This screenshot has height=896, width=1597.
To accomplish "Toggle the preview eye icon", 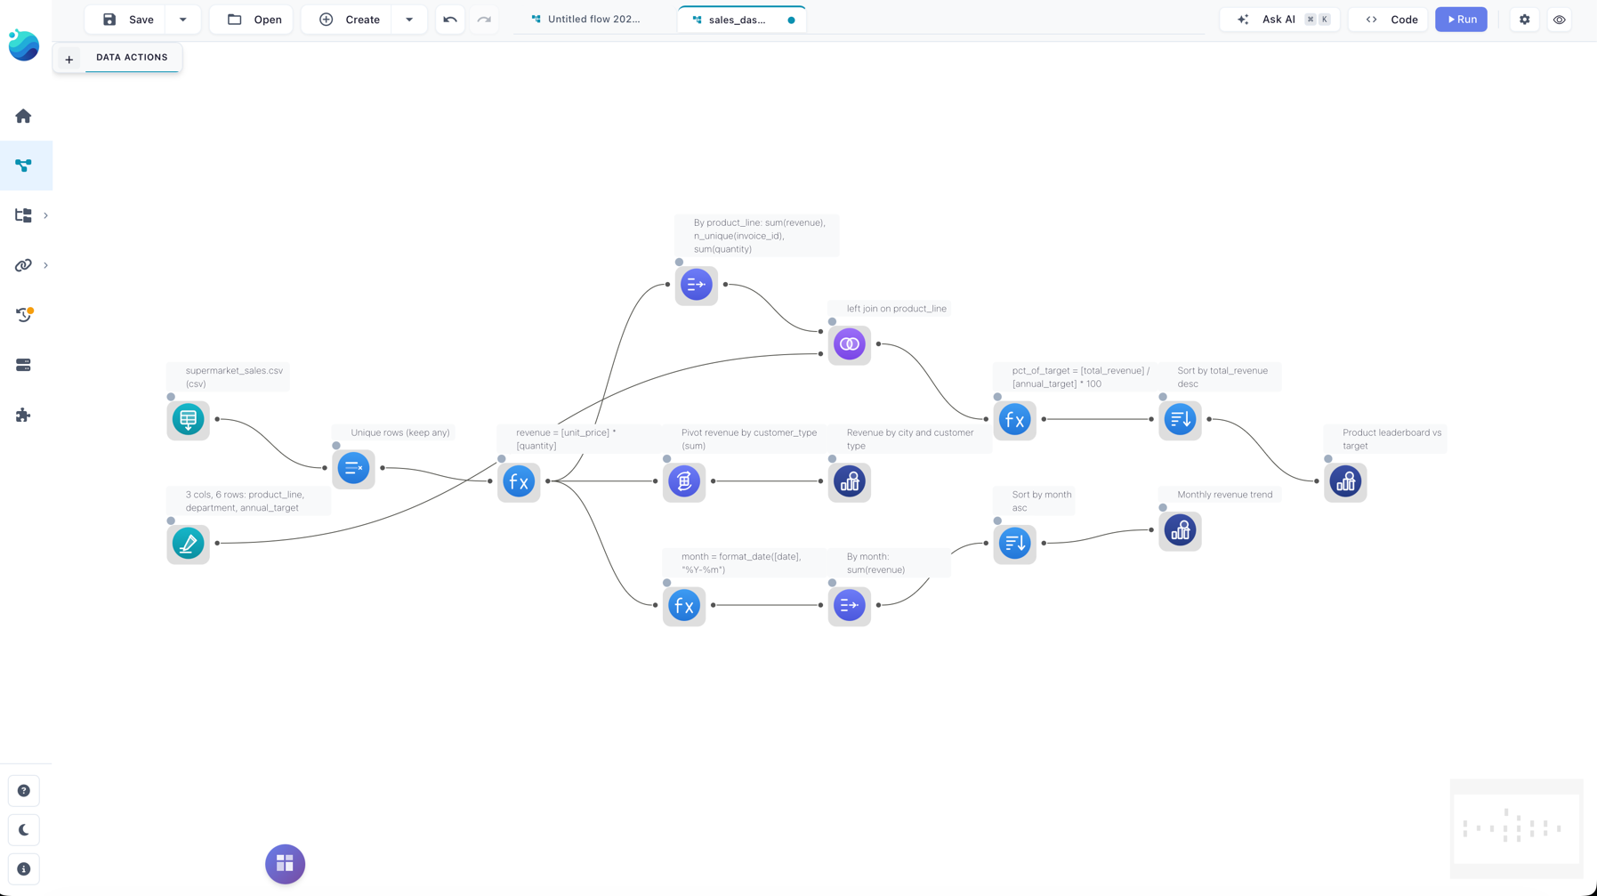I will pos(1560,20).
